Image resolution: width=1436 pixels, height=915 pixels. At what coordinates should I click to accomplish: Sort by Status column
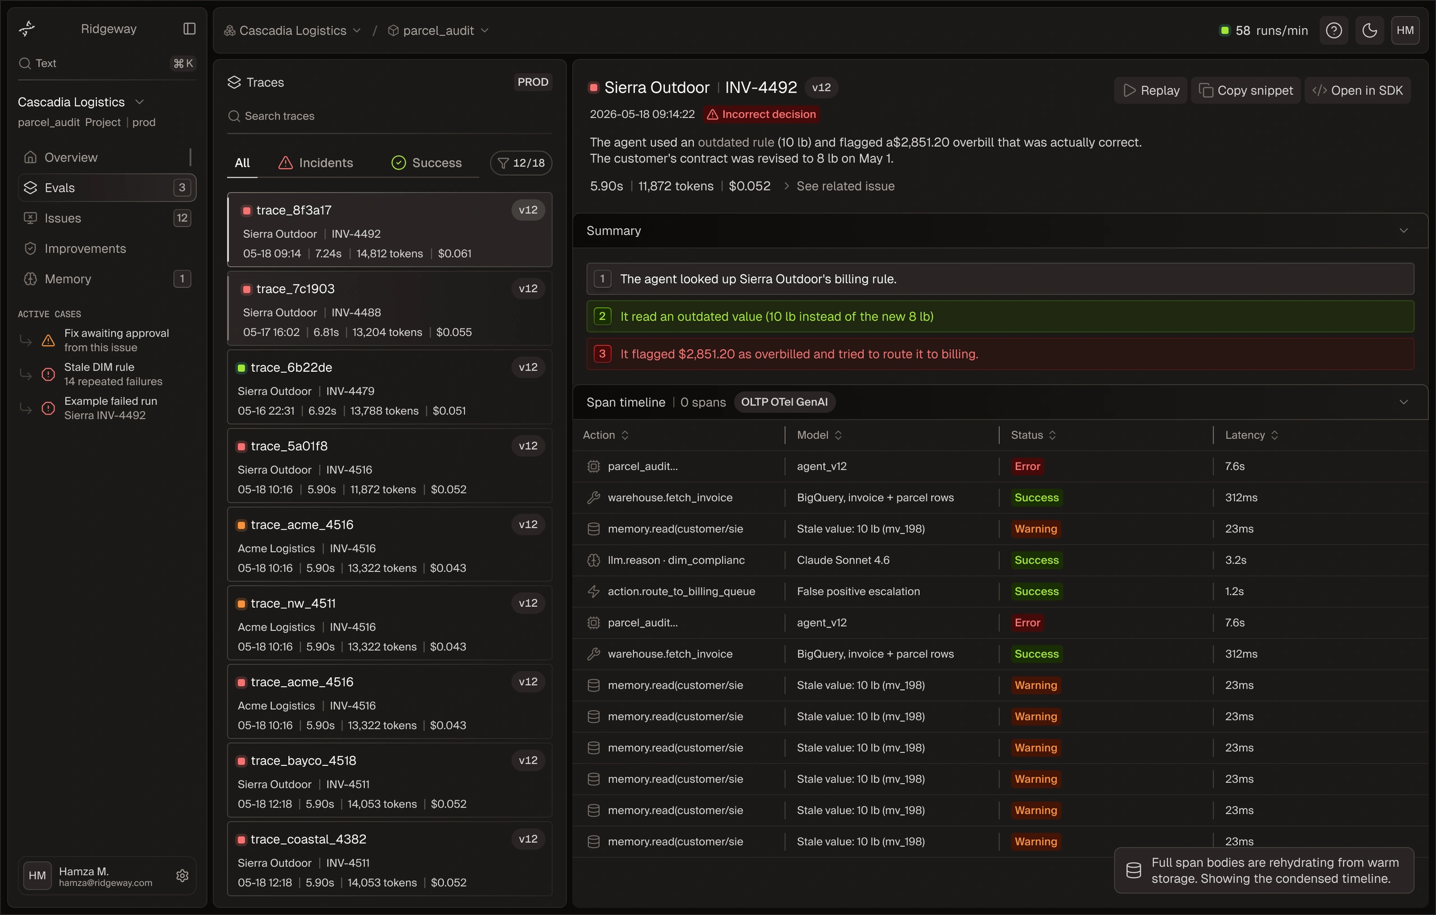coord(1033,435)
